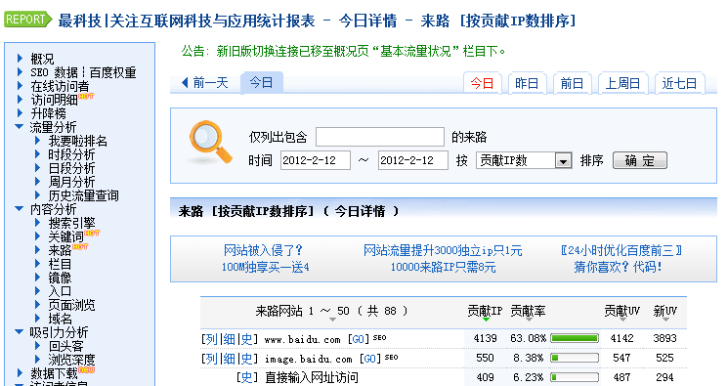Click the green REPORT logo badge

tap(28, 20)
